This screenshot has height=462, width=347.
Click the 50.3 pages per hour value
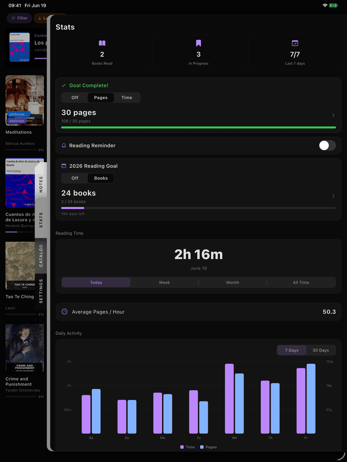pyautogui.click(x=329, y=312)
